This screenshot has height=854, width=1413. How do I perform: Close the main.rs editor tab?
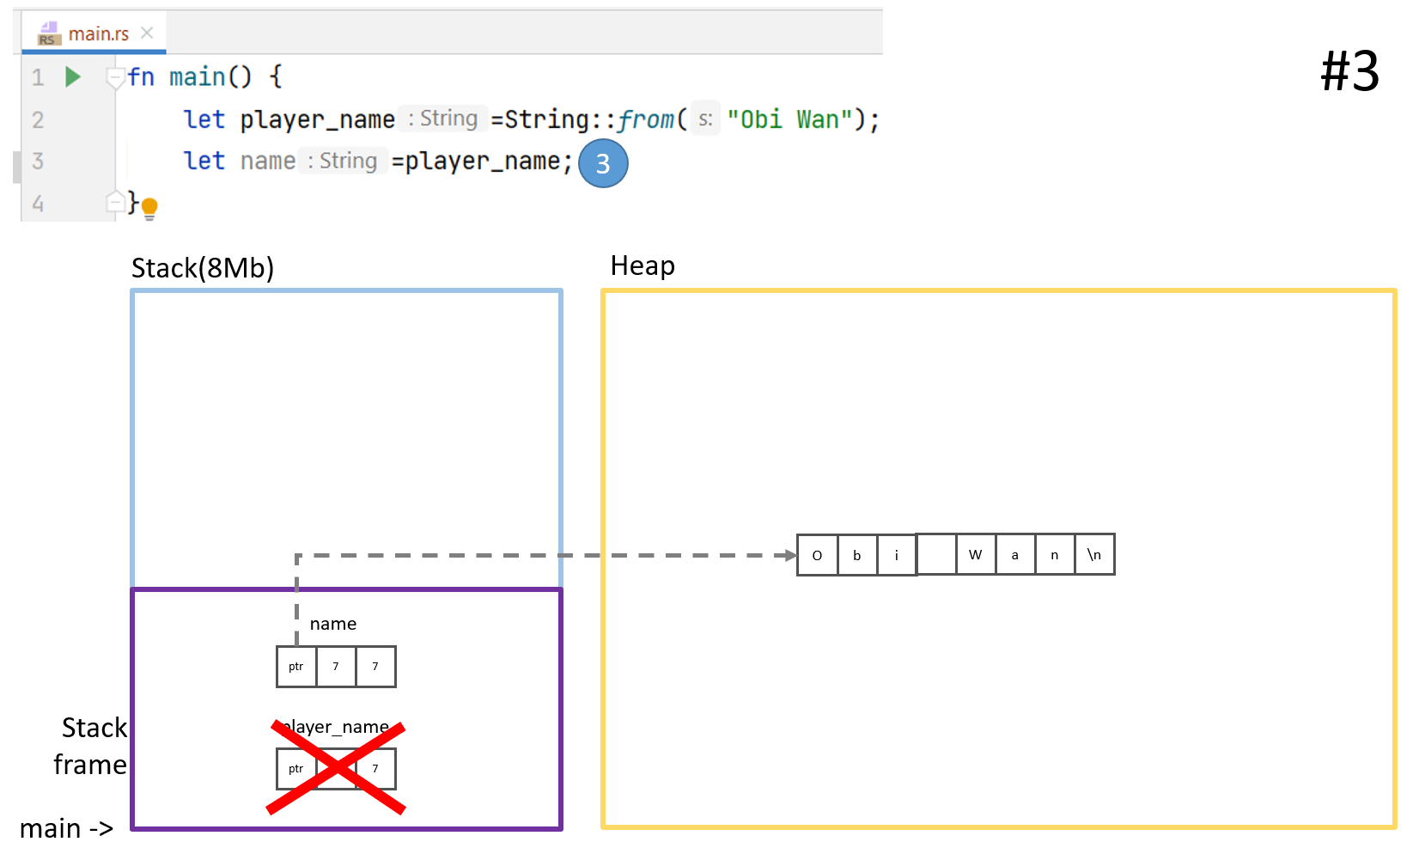(147, 34)
